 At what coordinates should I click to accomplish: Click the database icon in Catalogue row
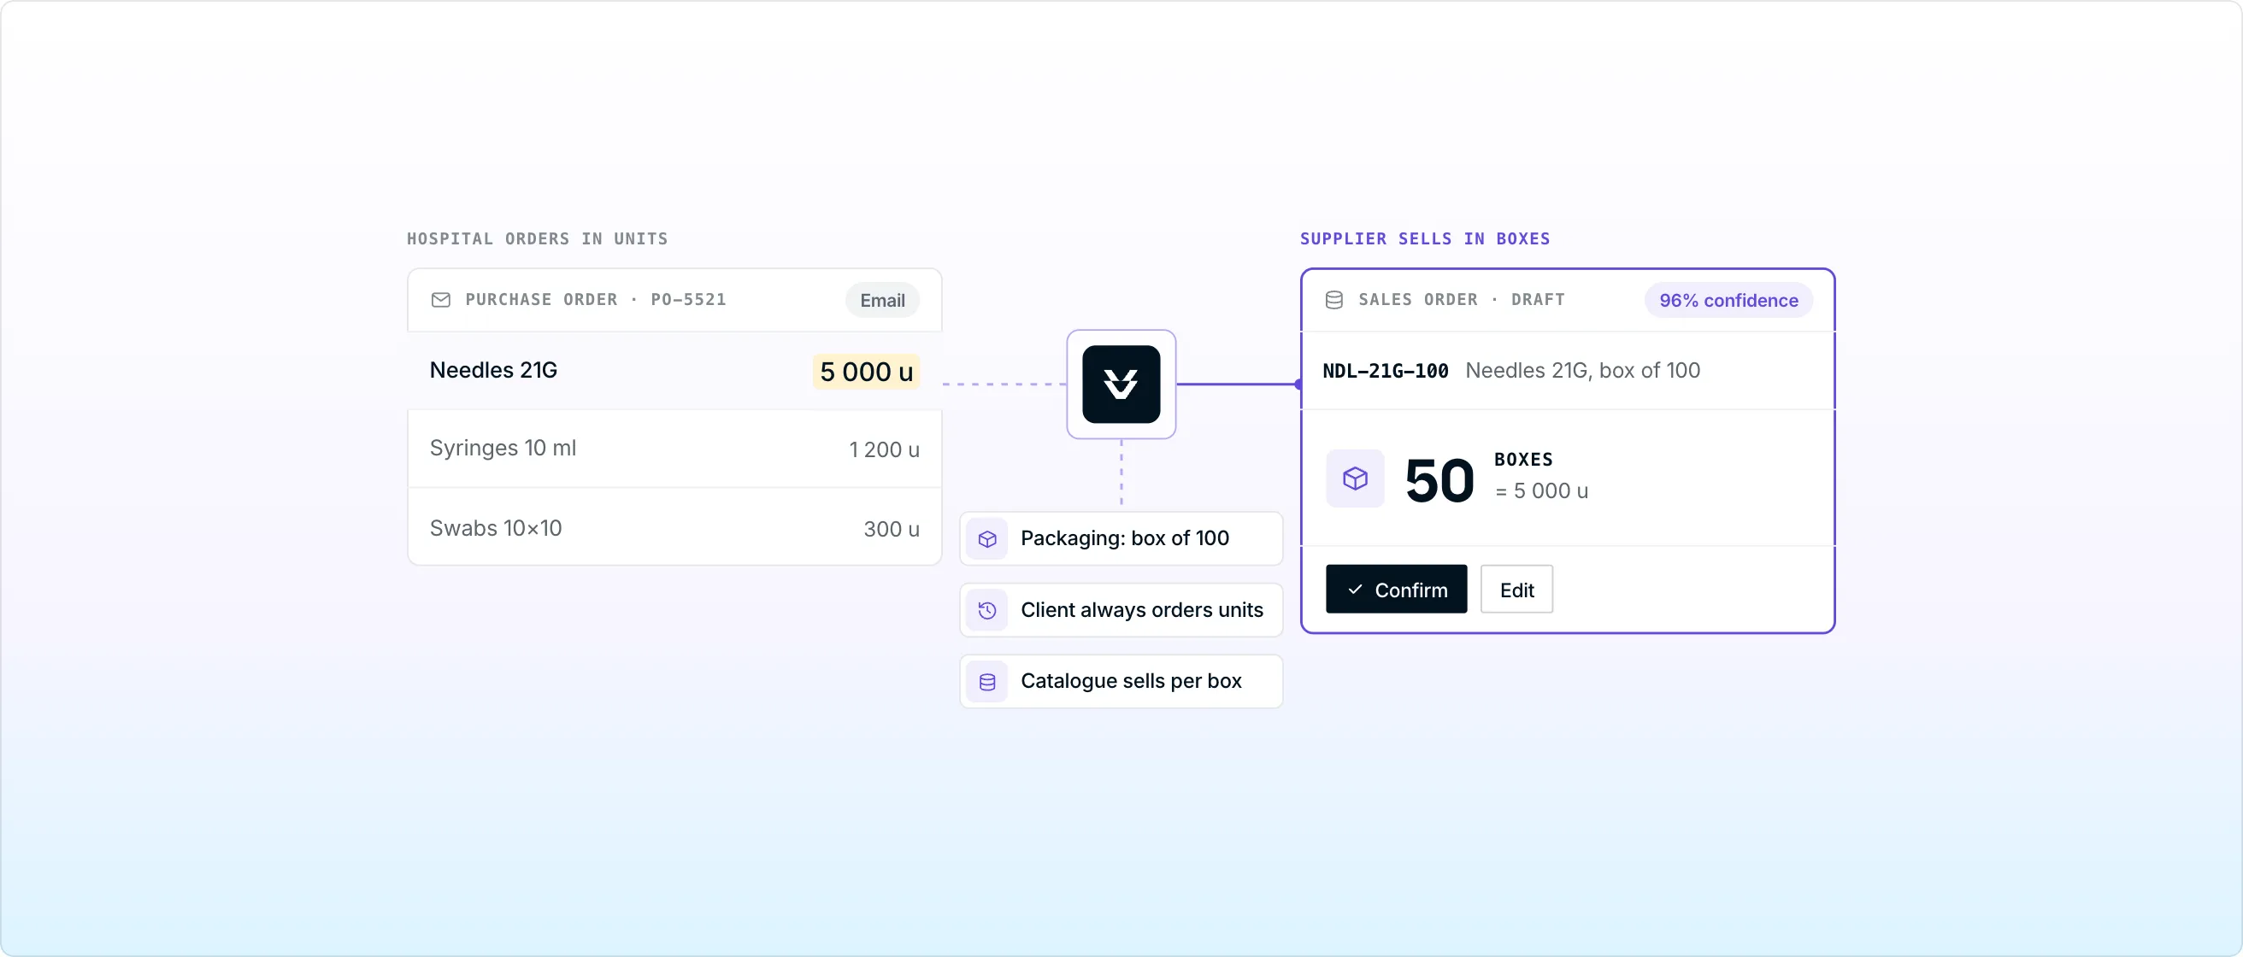pos(986,682)
